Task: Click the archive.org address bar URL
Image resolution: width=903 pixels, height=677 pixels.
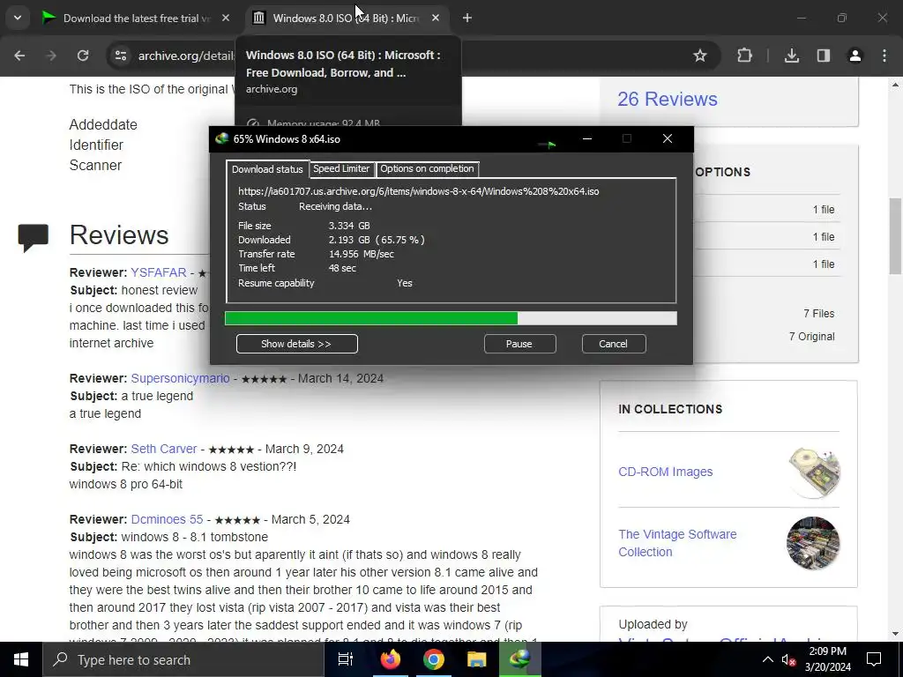Action: click(186, 56)
